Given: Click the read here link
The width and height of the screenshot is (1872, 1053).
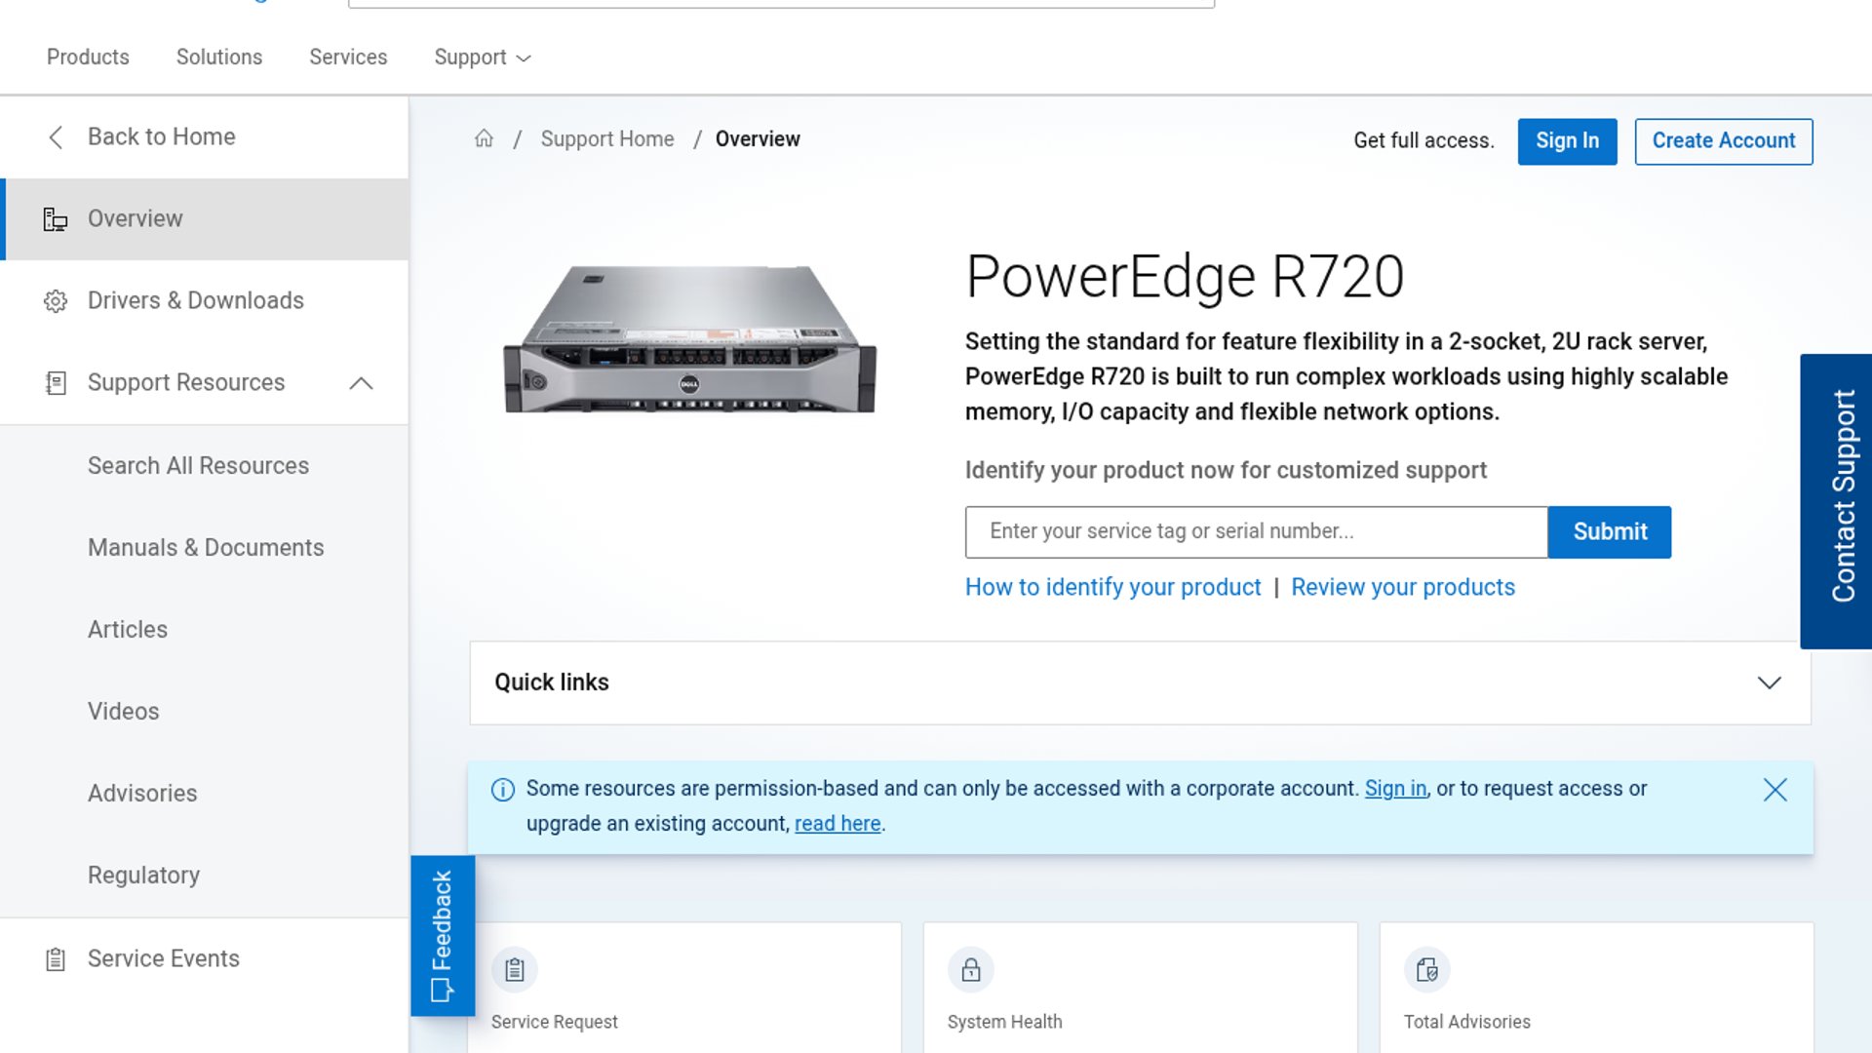Looking at the screenshot, I should pyautogui.click(x=838, y=824).
